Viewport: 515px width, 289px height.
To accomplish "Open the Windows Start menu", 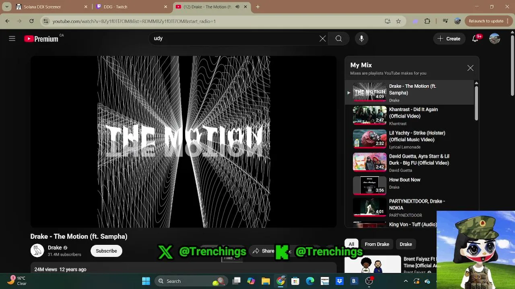I will [146, 281].
